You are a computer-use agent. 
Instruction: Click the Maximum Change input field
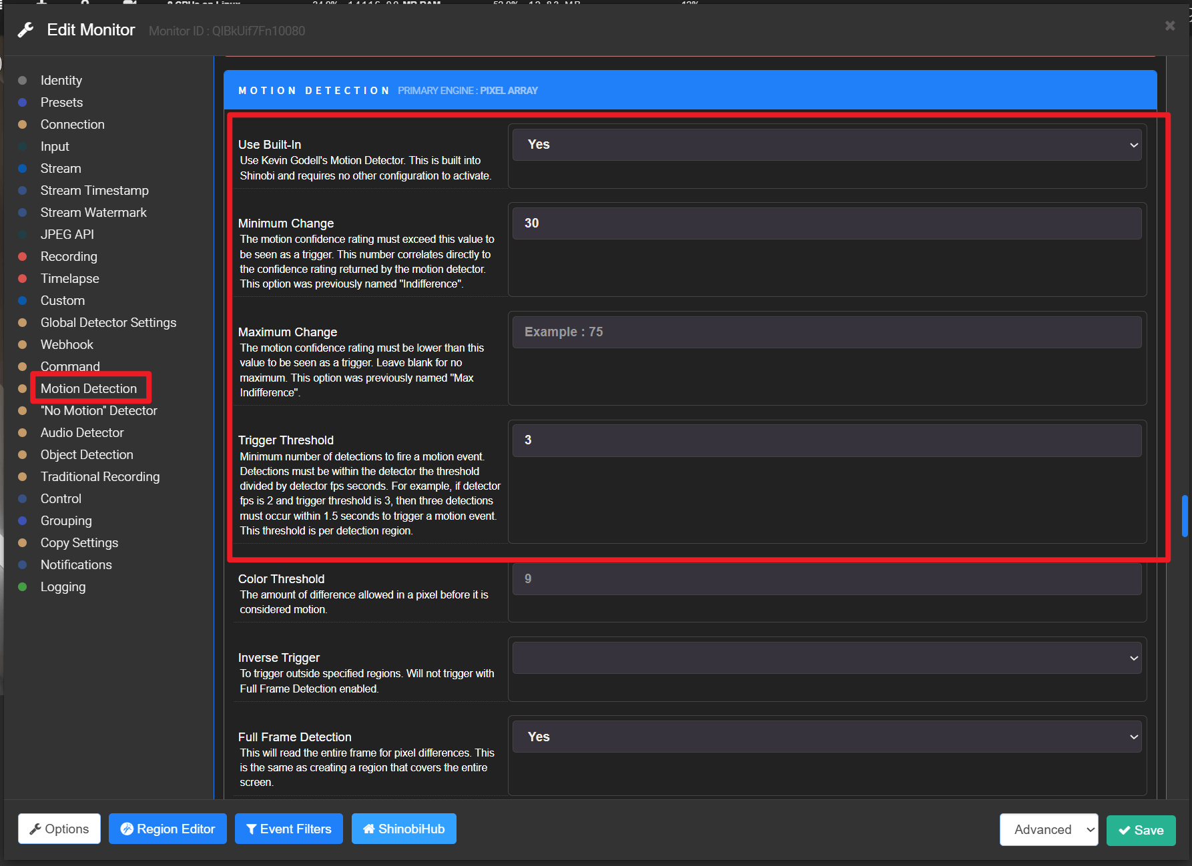pos(827,332)
